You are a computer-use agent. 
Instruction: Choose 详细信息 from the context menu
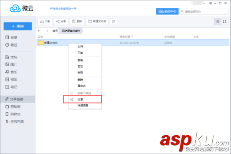point(85,106)
